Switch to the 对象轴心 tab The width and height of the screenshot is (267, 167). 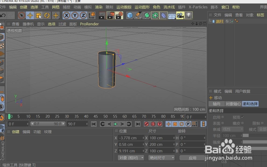(x=233, y=104)
